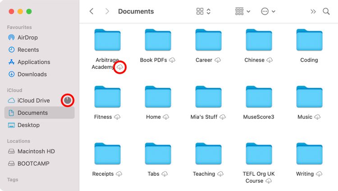The image size is (338, 191).
Task: Select the Teaching folder
Action: click(x=208, y=154)
